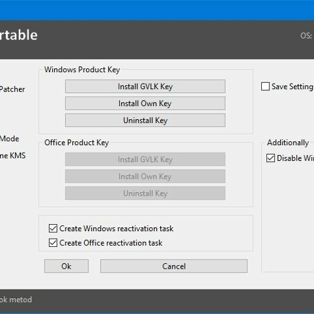Viewport: 314px width, 314px height.
Task: Toggle Create Windows reactivation task checkbox
Action: [53, 229]
